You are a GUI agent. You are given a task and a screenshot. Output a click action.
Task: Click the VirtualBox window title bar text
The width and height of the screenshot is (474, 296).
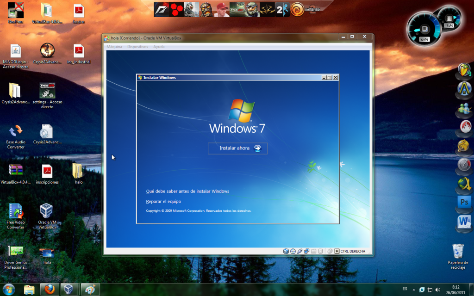(146, 38)
